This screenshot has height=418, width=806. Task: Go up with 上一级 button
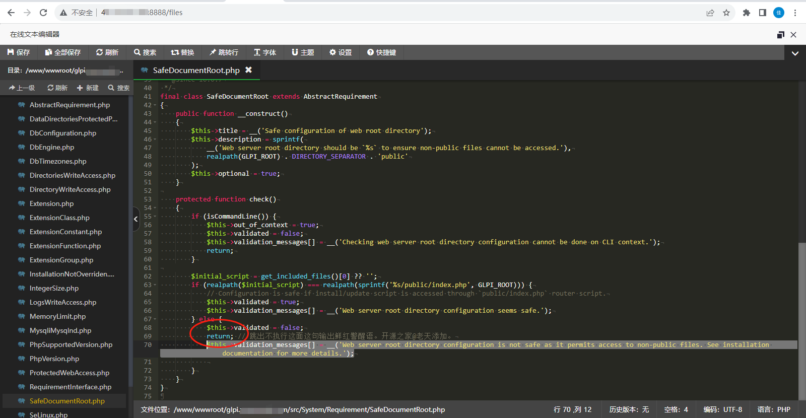click(22, 88)
